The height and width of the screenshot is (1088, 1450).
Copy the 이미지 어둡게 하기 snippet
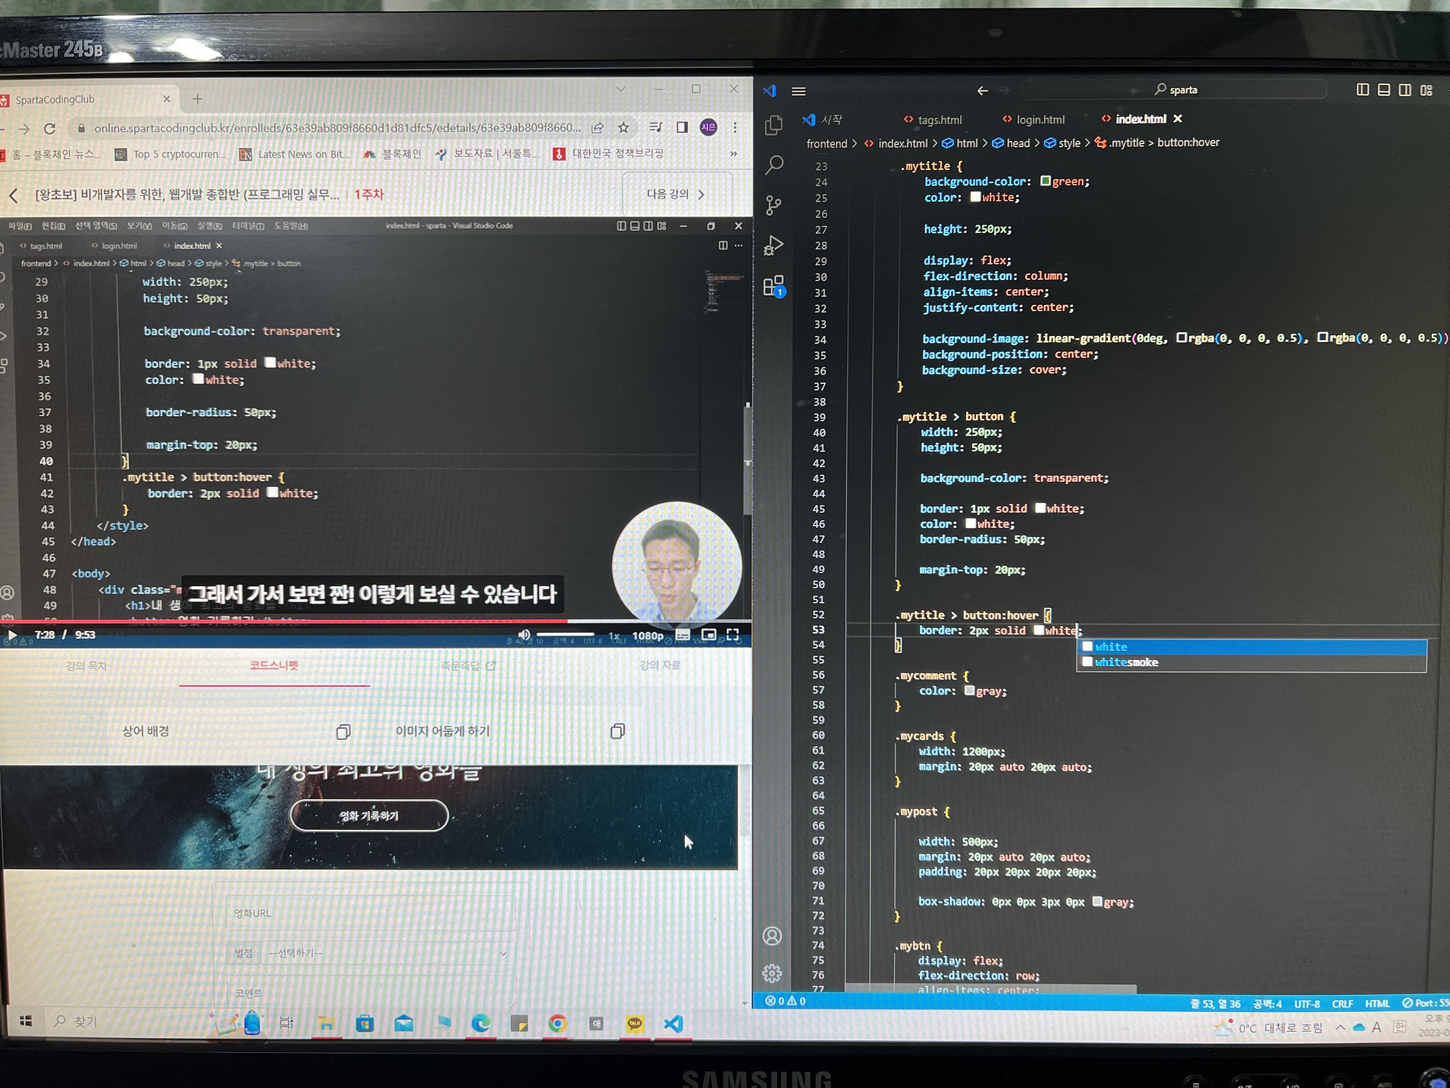617,731
